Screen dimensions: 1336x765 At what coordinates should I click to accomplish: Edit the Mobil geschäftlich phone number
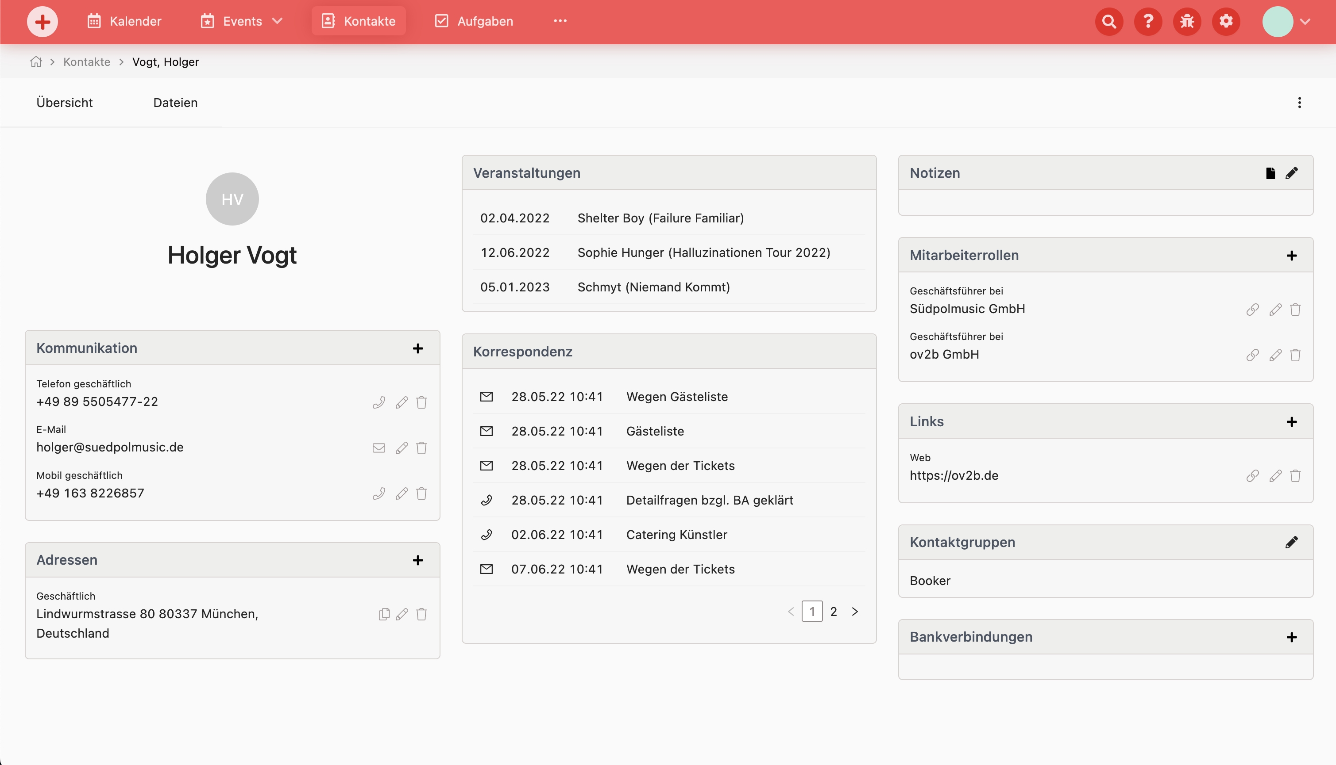(x=402, y=494)
